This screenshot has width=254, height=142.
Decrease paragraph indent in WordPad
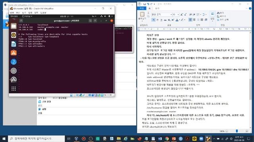tap(190, 15)
